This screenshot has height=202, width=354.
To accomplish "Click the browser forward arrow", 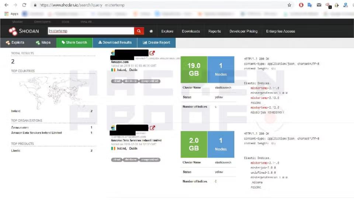I will point(15,5).
